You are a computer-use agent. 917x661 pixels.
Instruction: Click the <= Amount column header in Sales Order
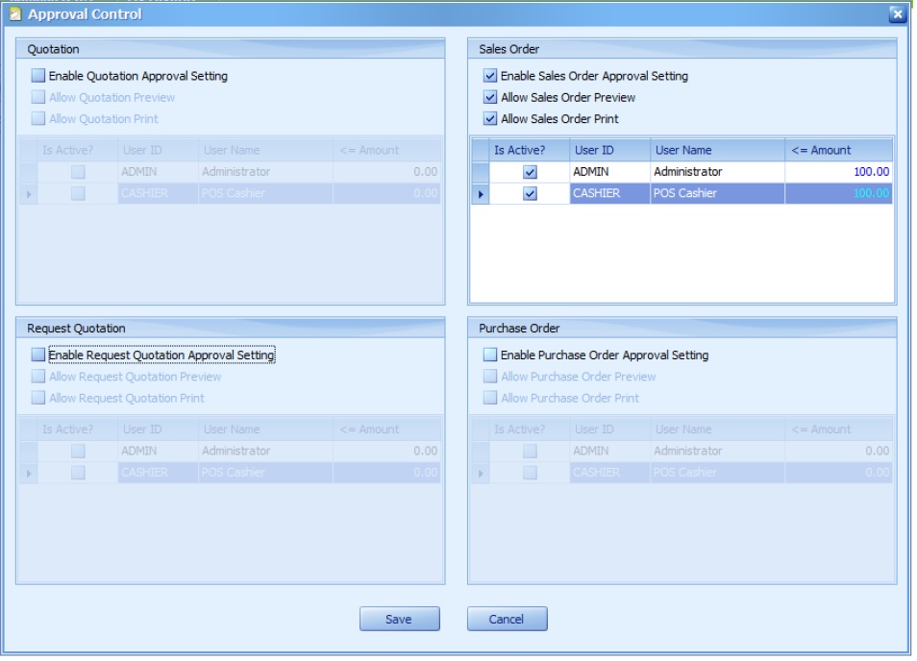(x=838, y=150)
